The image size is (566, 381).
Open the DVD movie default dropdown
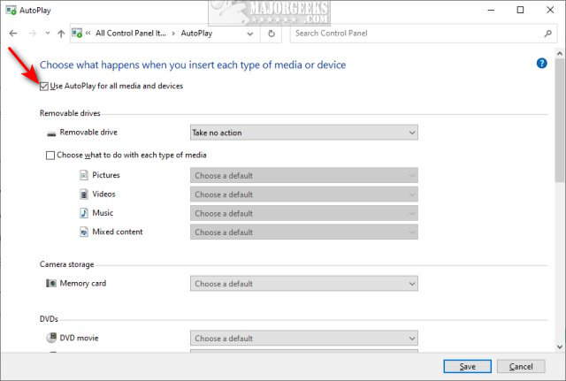(303, 338)
